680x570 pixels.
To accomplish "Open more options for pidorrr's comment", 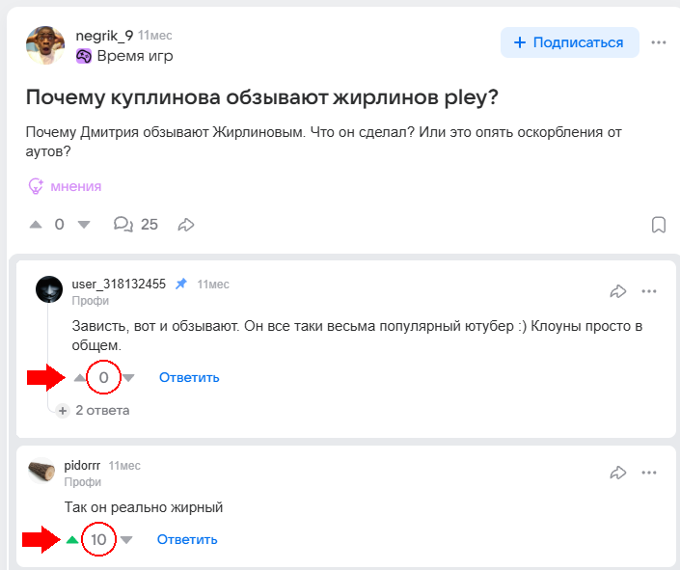I will (x=649, y=473).
